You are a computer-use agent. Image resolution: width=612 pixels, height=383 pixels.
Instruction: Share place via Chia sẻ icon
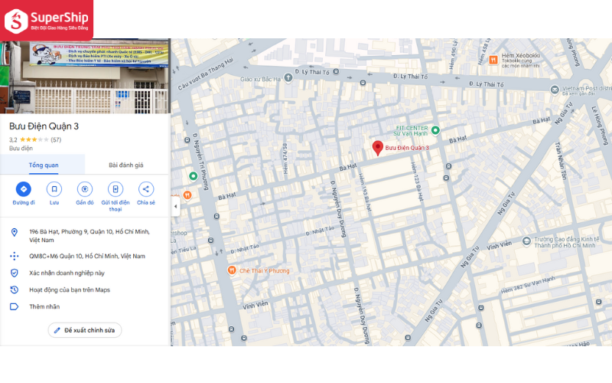146,189
